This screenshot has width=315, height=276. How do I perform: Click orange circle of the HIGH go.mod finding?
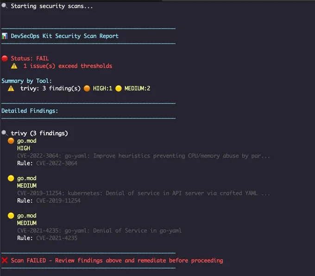(11, 141)
